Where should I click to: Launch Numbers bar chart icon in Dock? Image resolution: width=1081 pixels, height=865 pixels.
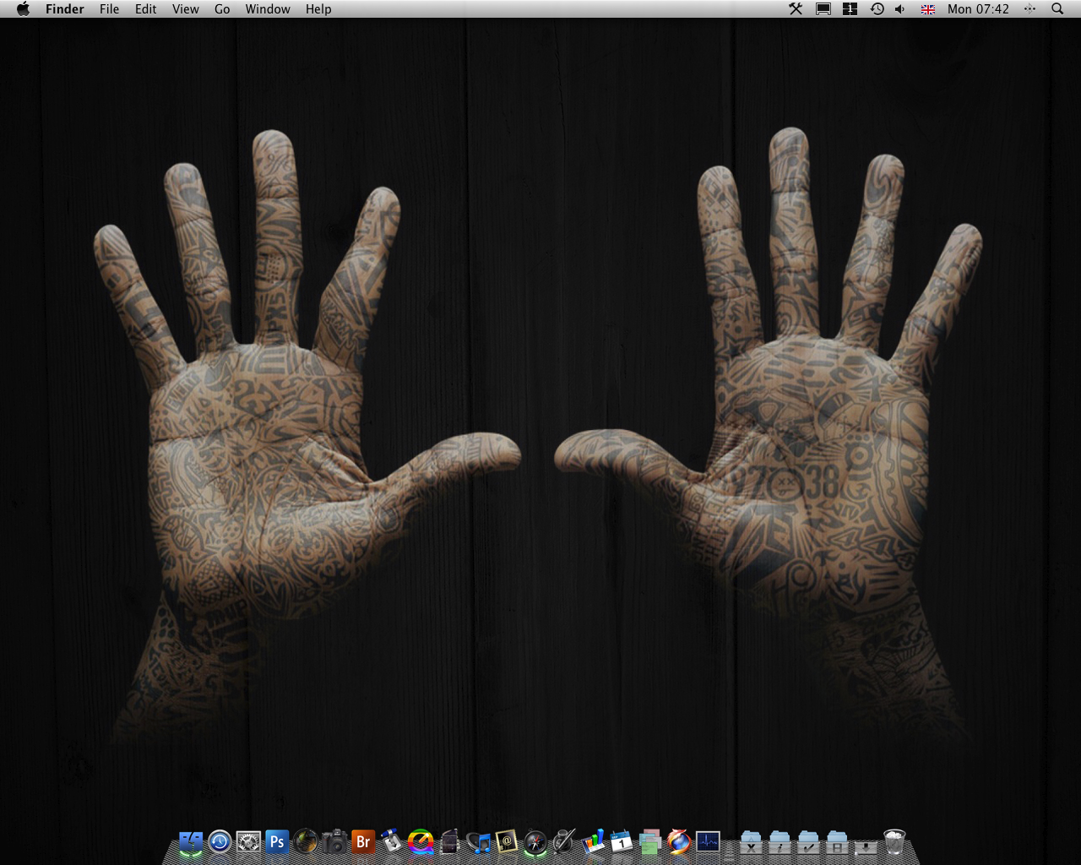point(593,841)
